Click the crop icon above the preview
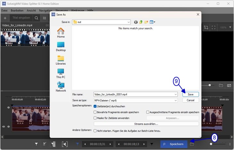This screenshot has width=234, height=150. [x=206, y=27]
